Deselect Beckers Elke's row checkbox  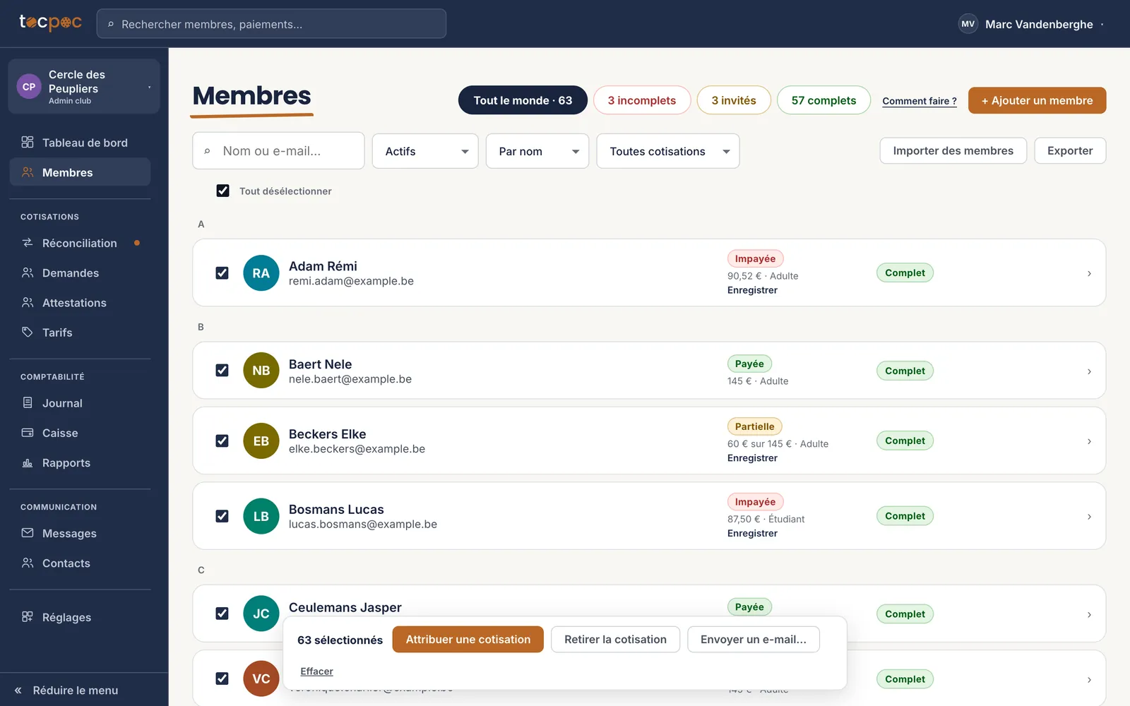[222, 441]
